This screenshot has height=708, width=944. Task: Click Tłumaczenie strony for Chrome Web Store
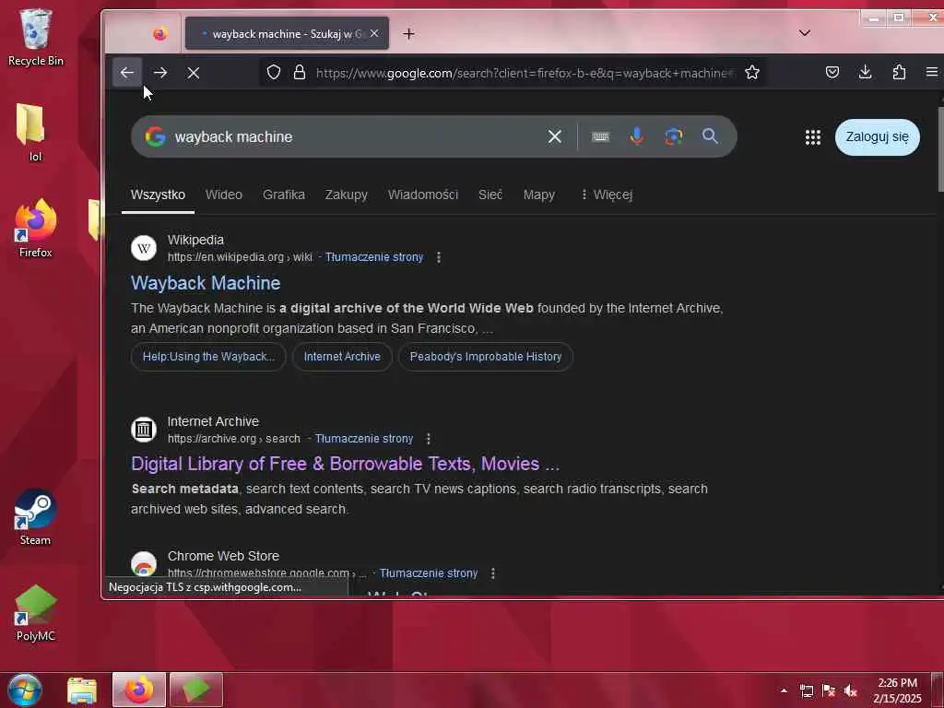pos(428,573)
